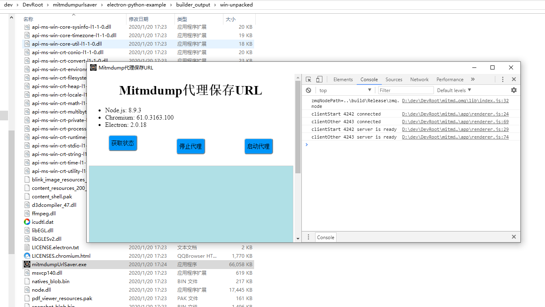The height and width of the screenshot is (307, 545).
Task: Open the index.js:32 source link
Action: coord(455,101)
